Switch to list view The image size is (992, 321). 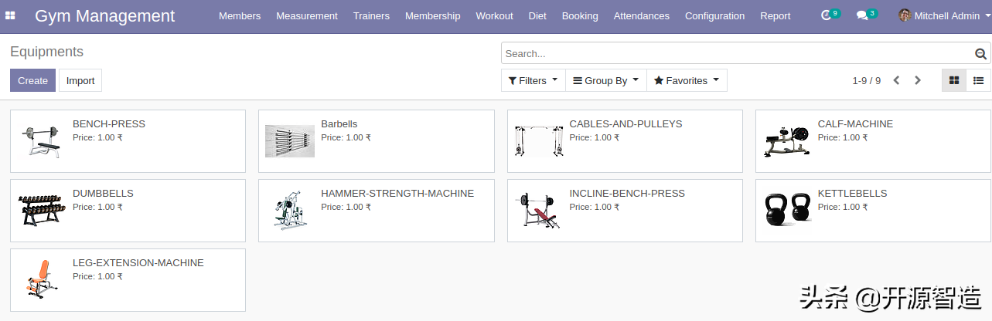978,80
